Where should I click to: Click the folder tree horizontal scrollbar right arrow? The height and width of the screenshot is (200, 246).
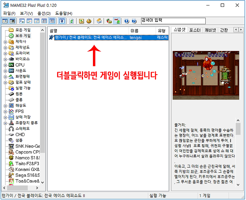[x=37, y=188]
